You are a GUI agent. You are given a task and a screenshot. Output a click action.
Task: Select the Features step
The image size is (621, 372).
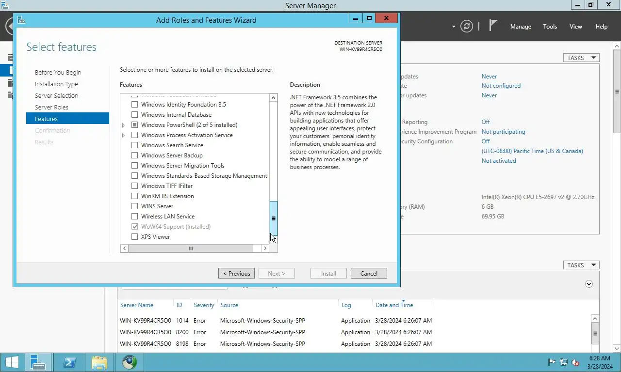pos(67,119)
